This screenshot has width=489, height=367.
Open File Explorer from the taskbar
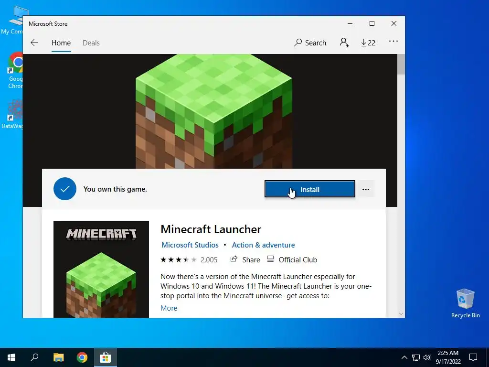(58, 357)
